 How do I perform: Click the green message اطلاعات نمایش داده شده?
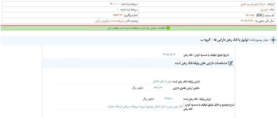(x=136, y=28)
